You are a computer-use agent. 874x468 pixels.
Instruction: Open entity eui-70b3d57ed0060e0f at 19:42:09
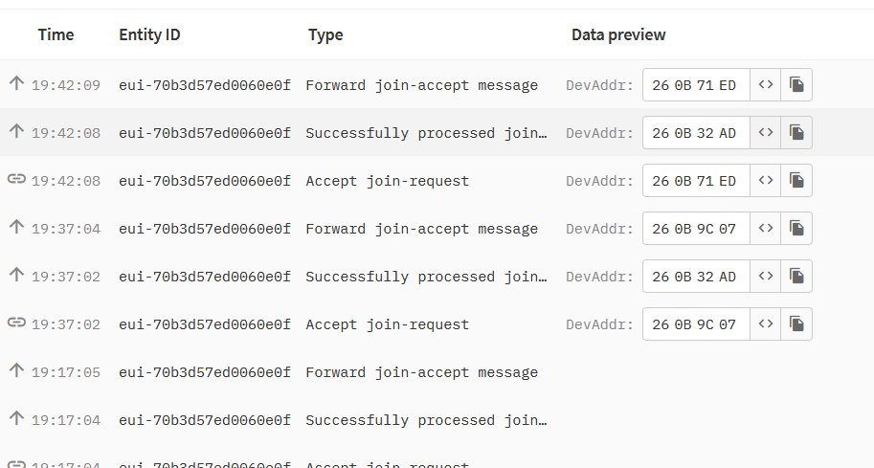[x=205, y=85]
